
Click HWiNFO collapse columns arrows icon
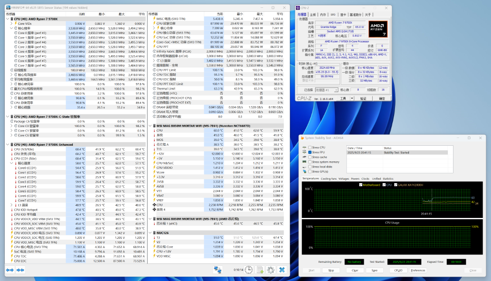point(20,270)
